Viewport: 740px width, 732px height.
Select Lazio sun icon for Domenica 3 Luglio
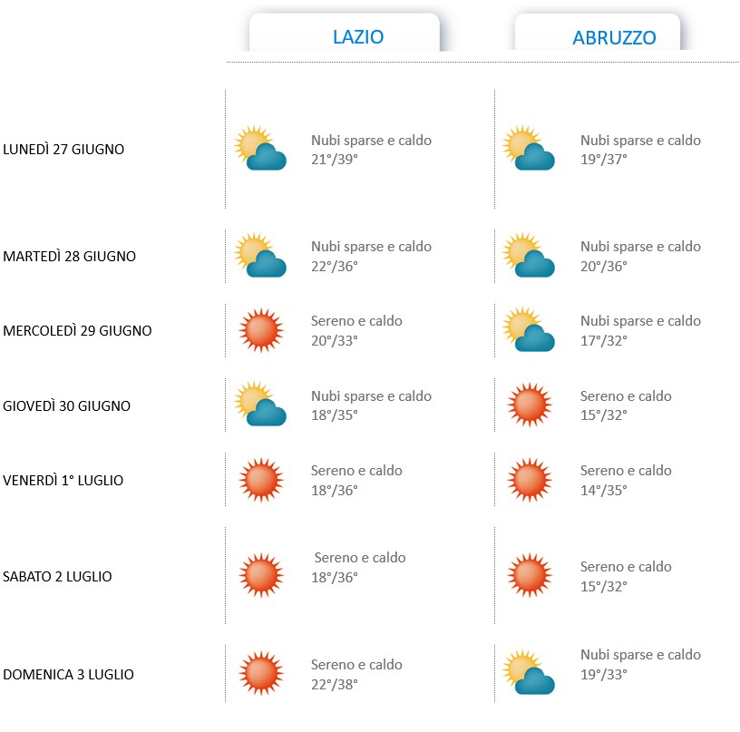coord(261,673)
